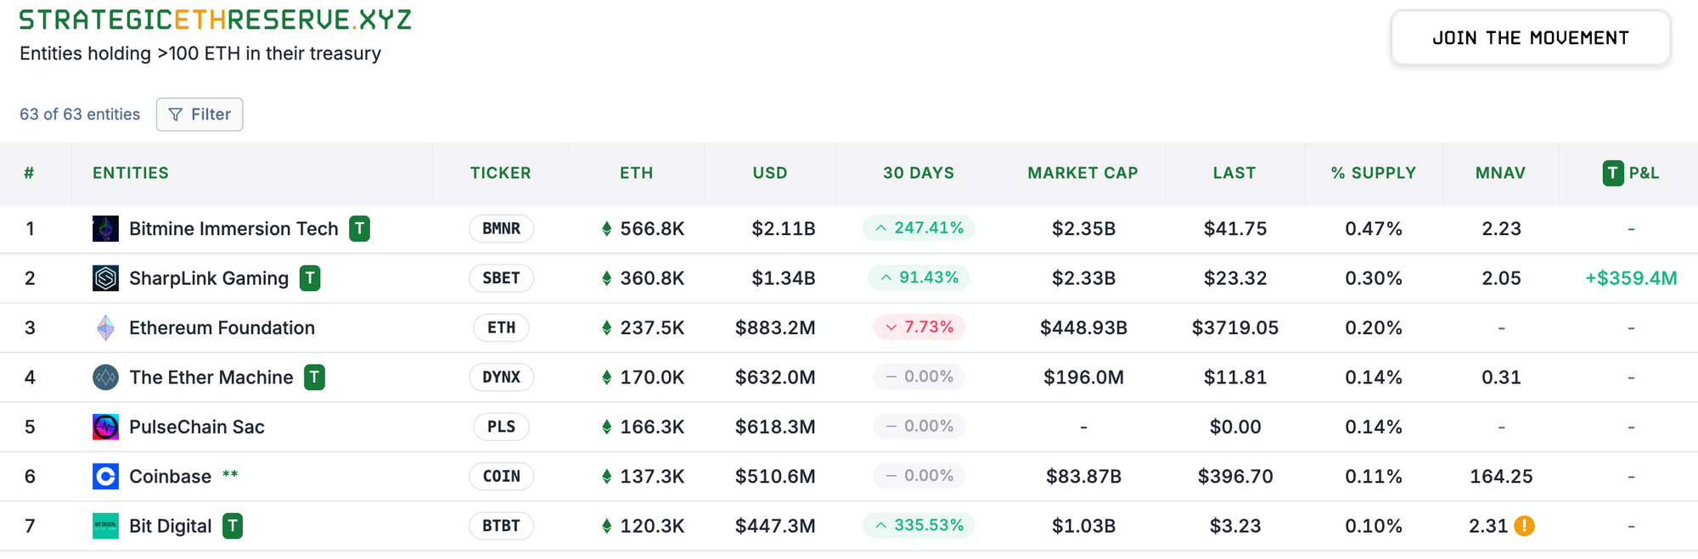Sort by the MARKET CAP column header
This screenshot has width=1698, height=559.
point(1083,173)
